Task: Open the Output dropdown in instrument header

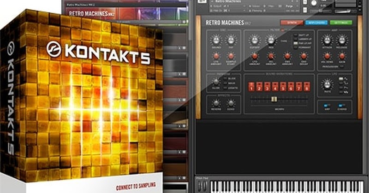Action: 226,6
